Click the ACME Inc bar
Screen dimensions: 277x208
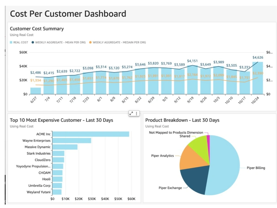point(91,134)
